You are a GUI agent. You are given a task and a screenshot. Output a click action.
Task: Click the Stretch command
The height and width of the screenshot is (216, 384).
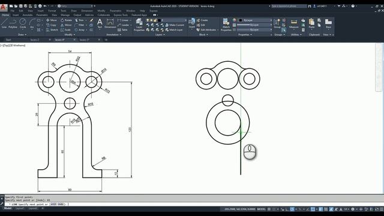click(52, 30)
